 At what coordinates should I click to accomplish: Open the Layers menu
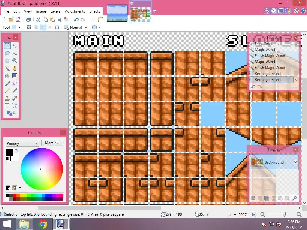(x=55, y=11)
